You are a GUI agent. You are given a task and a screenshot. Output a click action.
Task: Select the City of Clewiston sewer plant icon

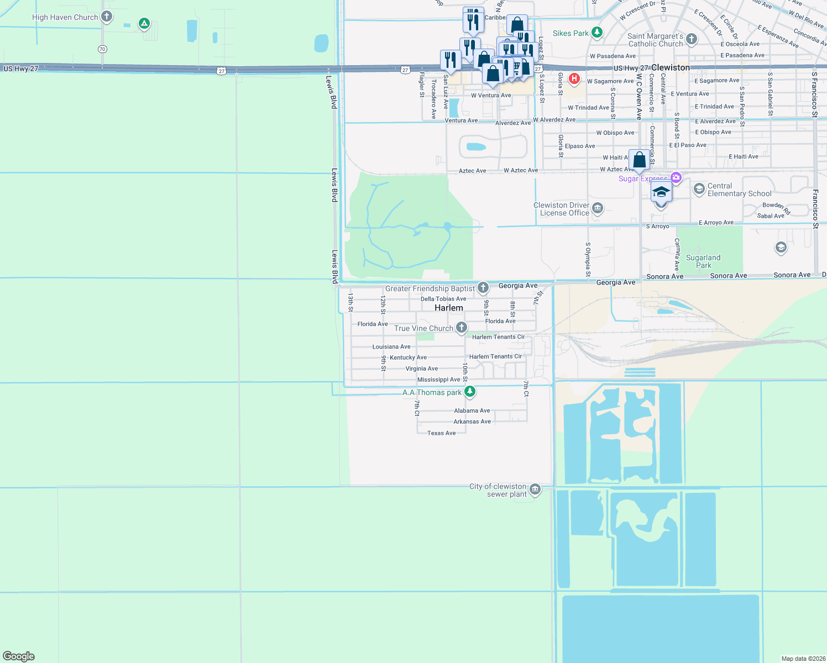point(534,490)
